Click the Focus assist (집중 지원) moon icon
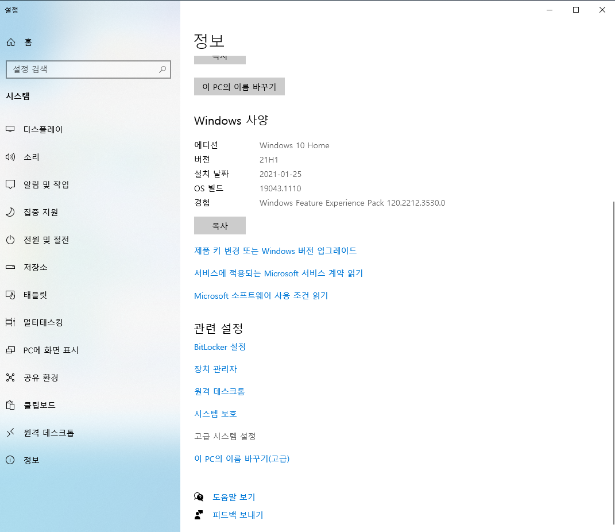The height and width of the screenshot is (532, 615). (10, 212)
